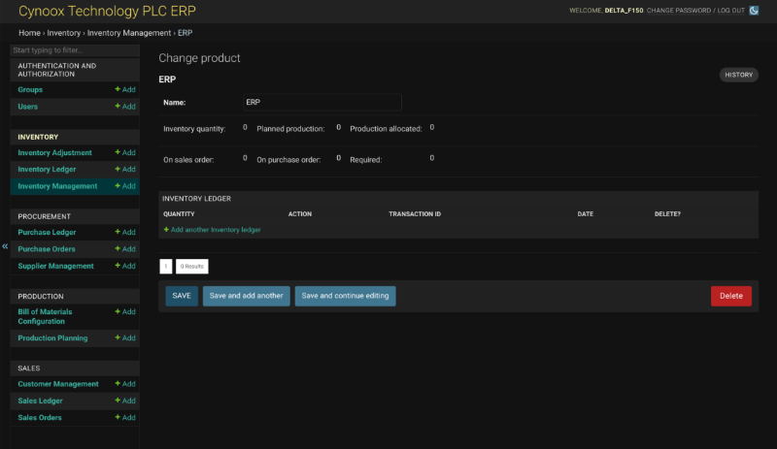Open Purchase Orders in sidebar

point(47,249)
